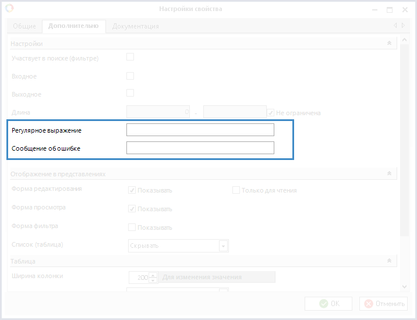Collapse the Настройки section

(x=389, y=44)
